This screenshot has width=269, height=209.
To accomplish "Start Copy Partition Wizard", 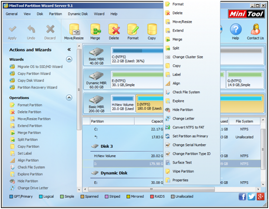I will click(x=30, y=74).
